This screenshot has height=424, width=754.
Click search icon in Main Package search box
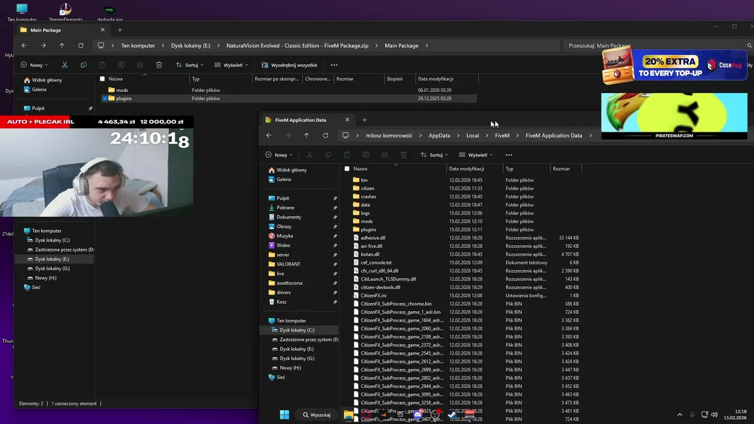749,45
